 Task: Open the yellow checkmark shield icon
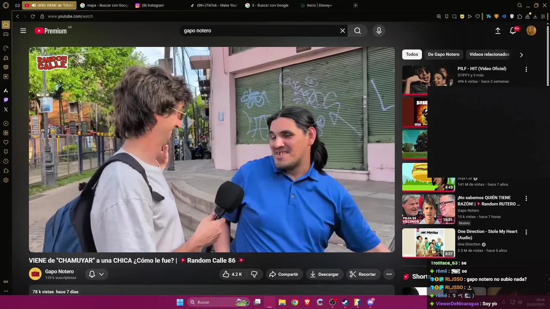(x=462, y=16)
